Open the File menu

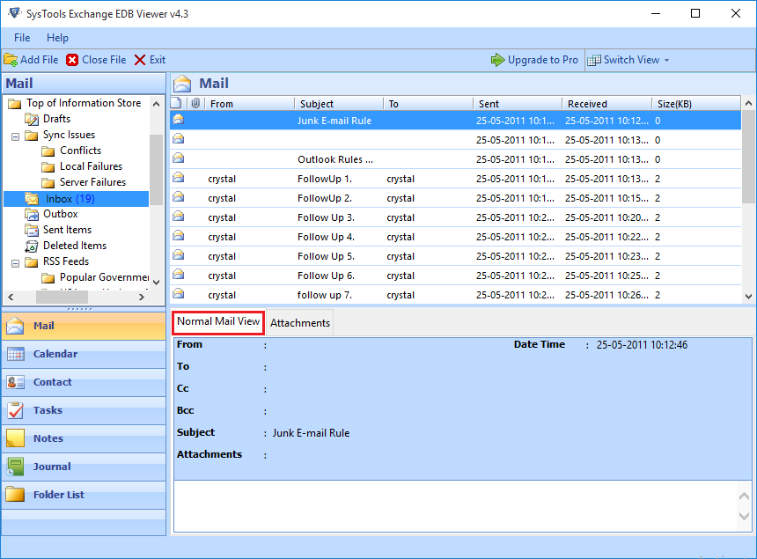(22, 38)
